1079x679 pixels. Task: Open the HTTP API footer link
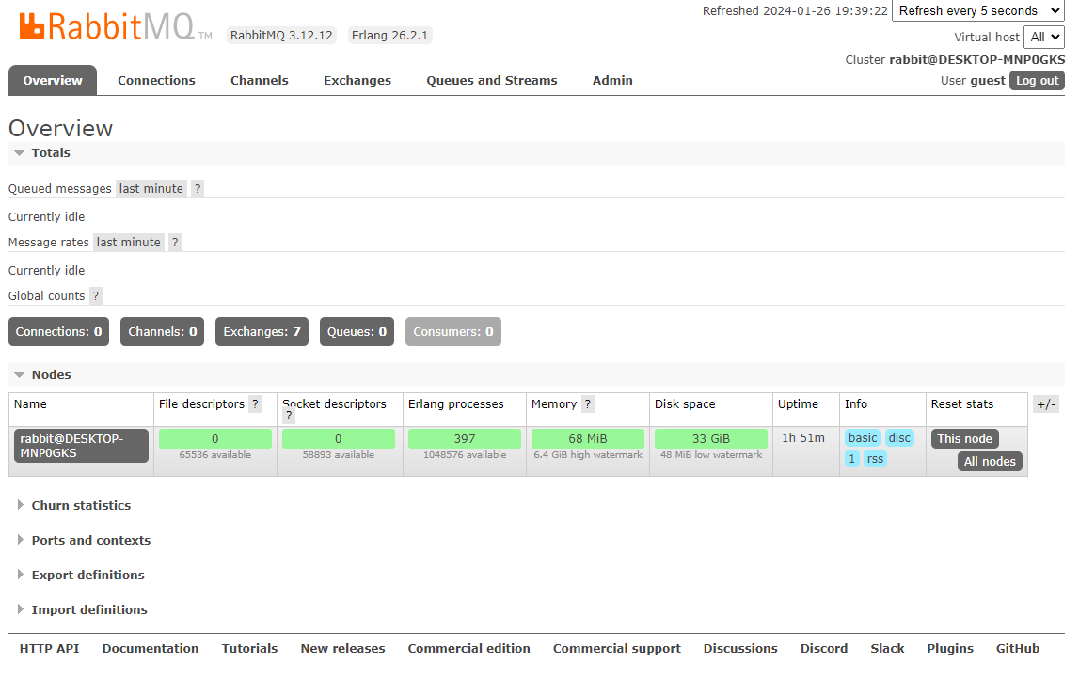(x=50, y=649)
